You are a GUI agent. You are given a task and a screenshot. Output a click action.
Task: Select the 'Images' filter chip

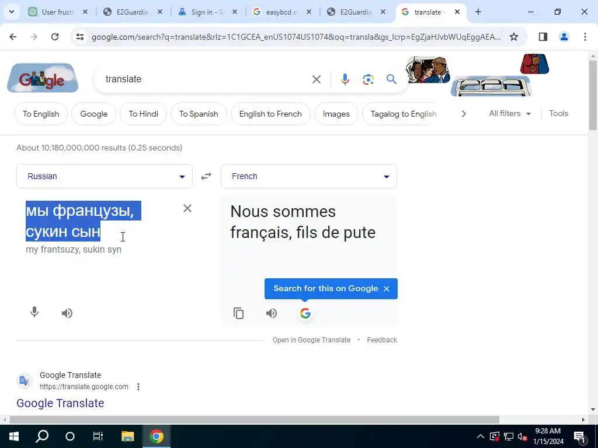[x=336, y=114]
